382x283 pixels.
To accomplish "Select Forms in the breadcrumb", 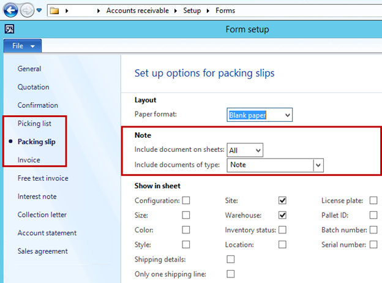I will coord(225,10).
